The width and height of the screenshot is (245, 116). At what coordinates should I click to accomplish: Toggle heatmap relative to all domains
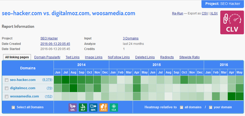click(x=181, y=107)
